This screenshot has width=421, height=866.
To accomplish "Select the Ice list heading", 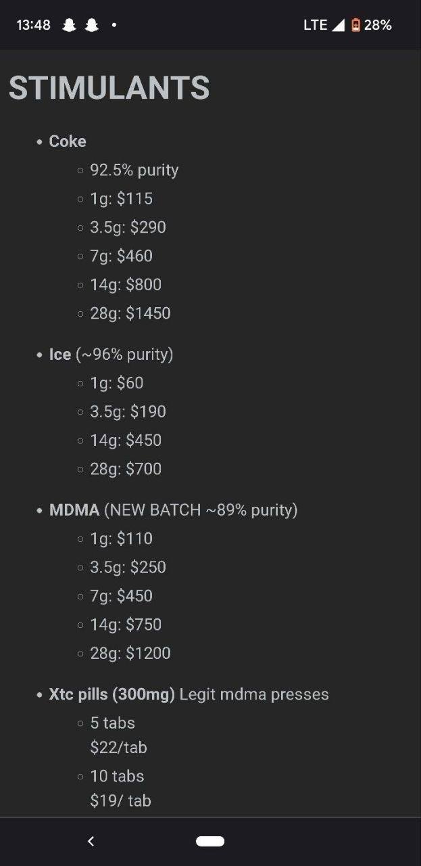I will (x=60, y=355).
